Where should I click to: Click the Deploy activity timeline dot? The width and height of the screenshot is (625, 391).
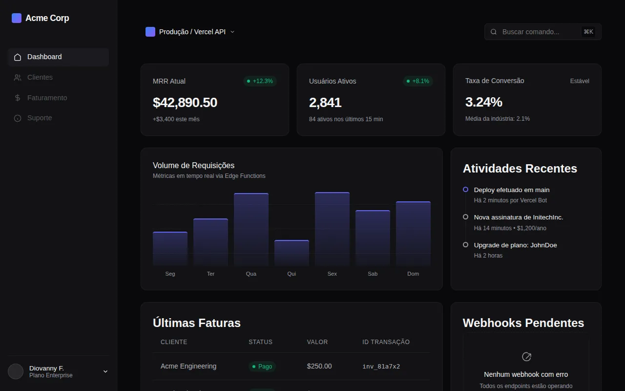tap(465, 190)
